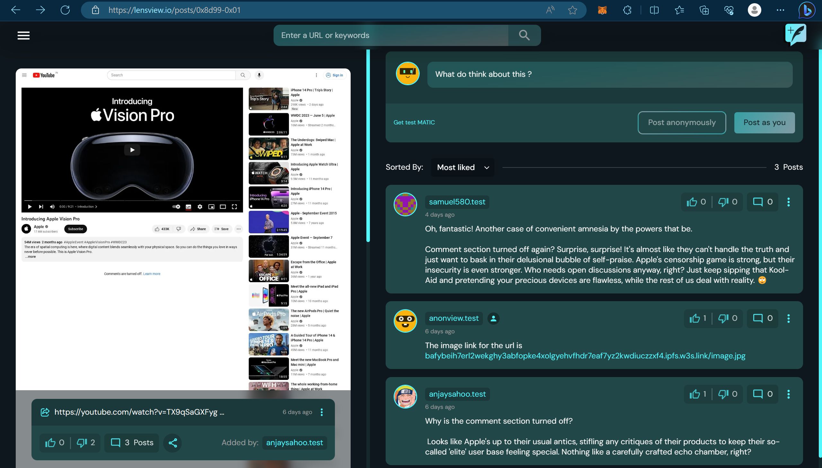The height and width of the screenshot is (468, 822).
Task: Click the magnifier search button
Action: pos(524,35)
